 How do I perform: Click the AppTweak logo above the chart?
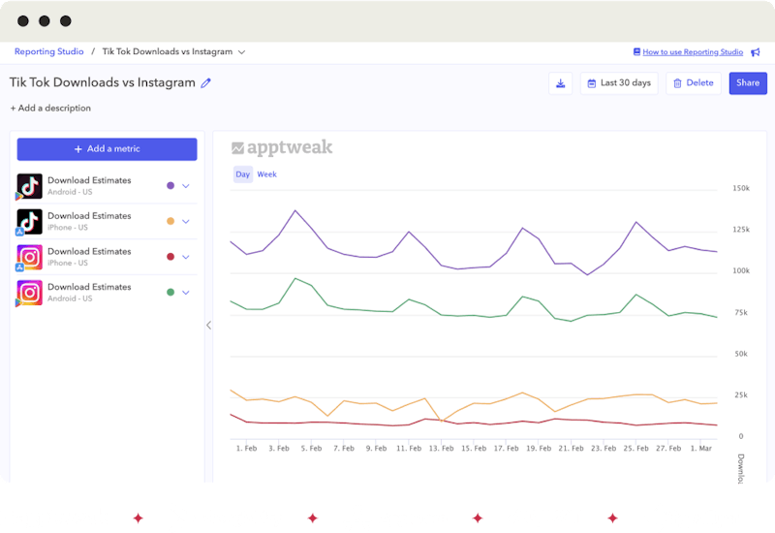pos(282,148)
